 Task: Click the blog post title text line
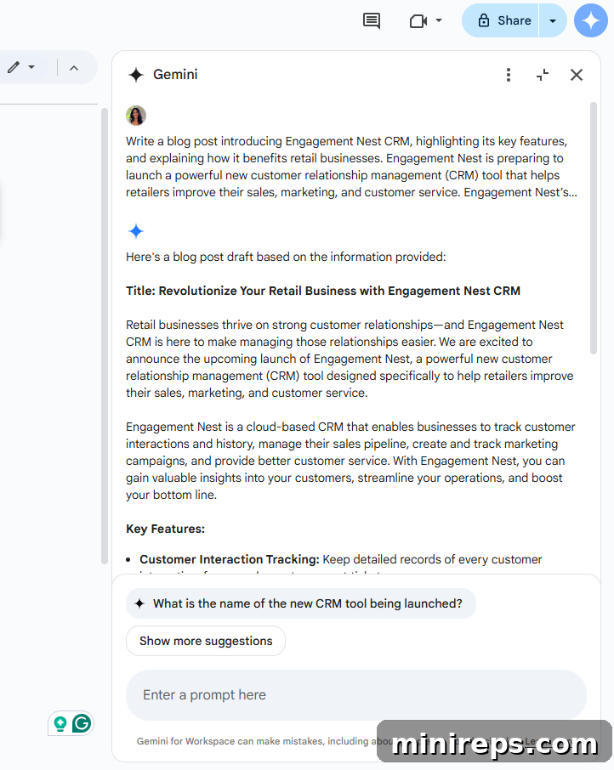coord(322,291)
